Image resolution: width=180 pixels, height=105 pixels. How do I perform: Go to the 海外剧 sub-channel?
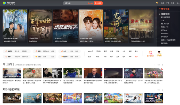pyautogui.click(x=17, y=51)
